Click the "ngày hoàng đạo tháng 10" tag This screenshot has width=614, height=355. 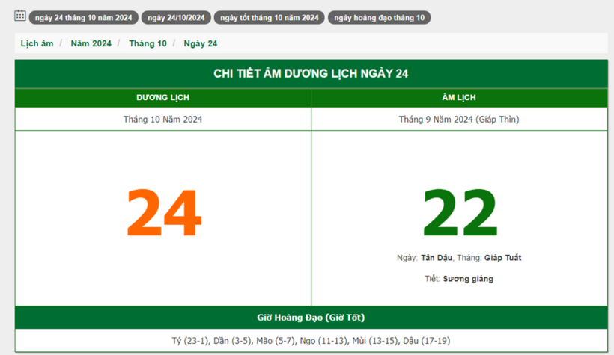pos(379,18)
